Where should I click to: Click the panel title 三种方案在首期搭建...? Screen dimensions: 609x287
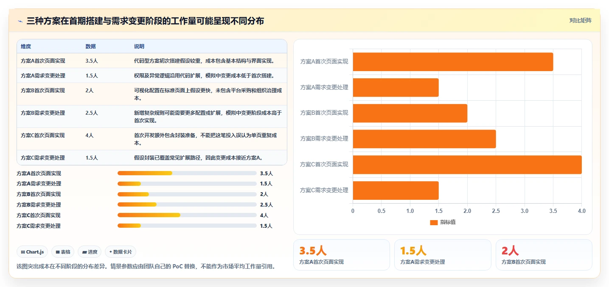pos(145,21)
